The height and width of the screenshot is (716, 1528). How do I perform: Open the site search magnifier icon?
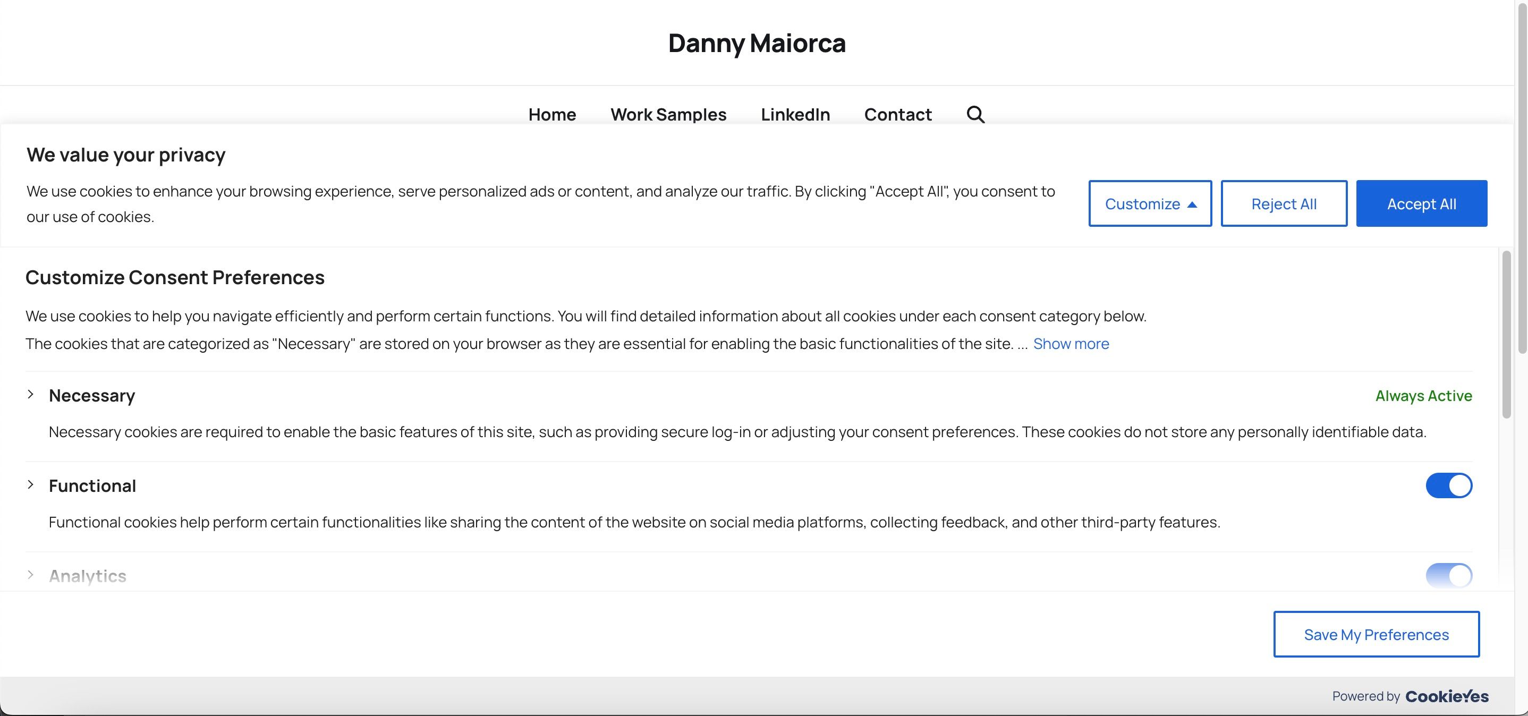[x=975, y=115]
